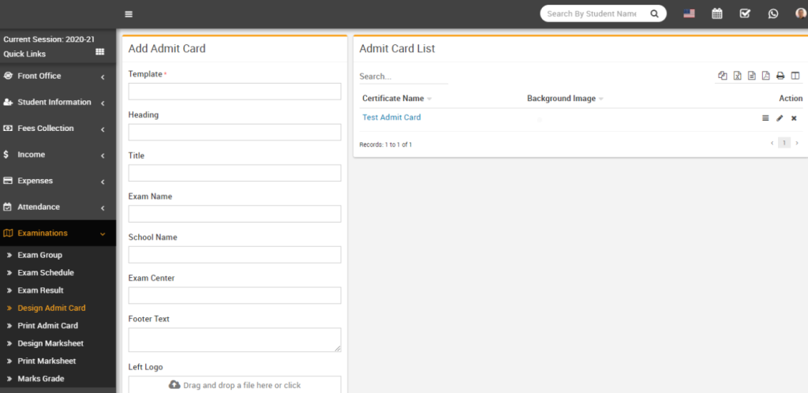Click into the Exam Name input field
The width and height of the screenshot is (808, 393).
coord(234,214)
